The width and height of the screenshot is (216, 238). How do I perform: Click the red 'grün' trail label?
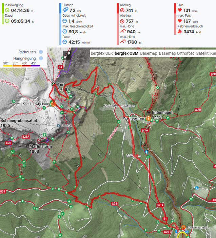[145, 130]
